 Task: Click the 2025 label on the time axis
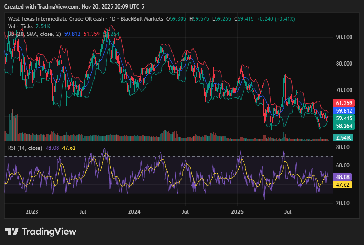coord(237,210)
